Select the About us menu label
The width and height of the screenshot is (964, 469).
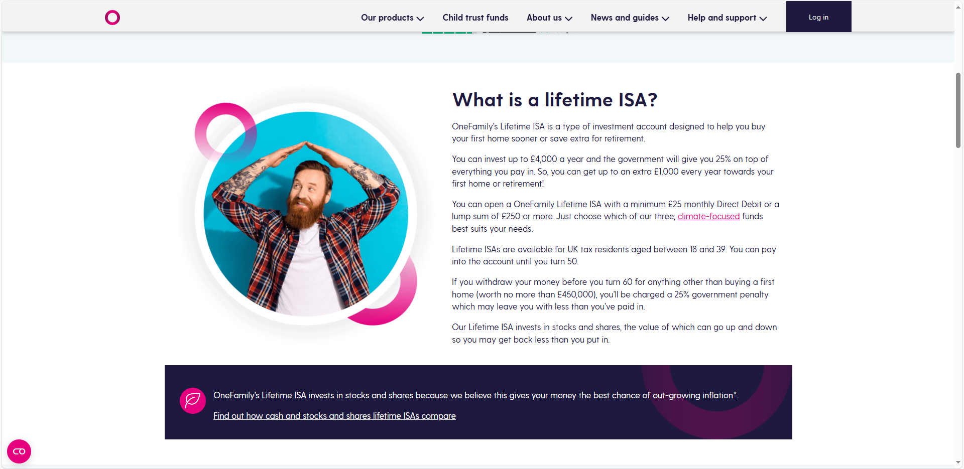pos(544,18)
